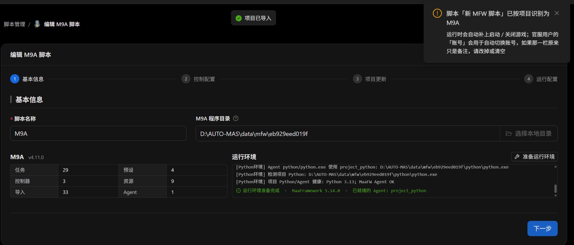Image resolution: width=574 pixels, height=245 pixels.
Task: Click the 运行环境 section heading
Action: click(x=244, y=157)
